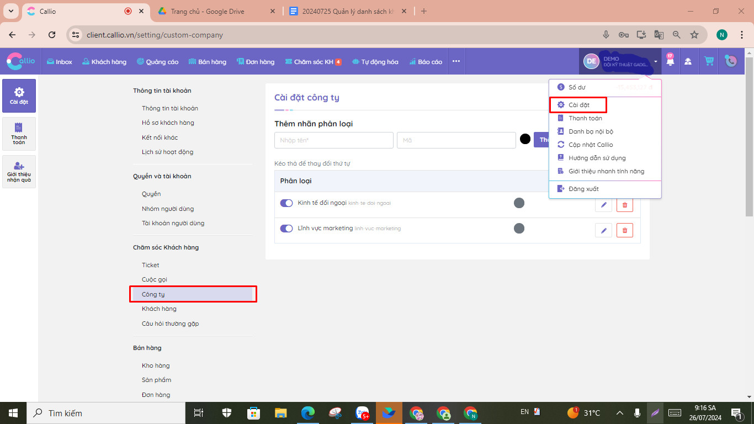This screenshot has height=424, width=754.
Task: Open Microsoft Edge from the taskbar
Action: pos(308,413)
